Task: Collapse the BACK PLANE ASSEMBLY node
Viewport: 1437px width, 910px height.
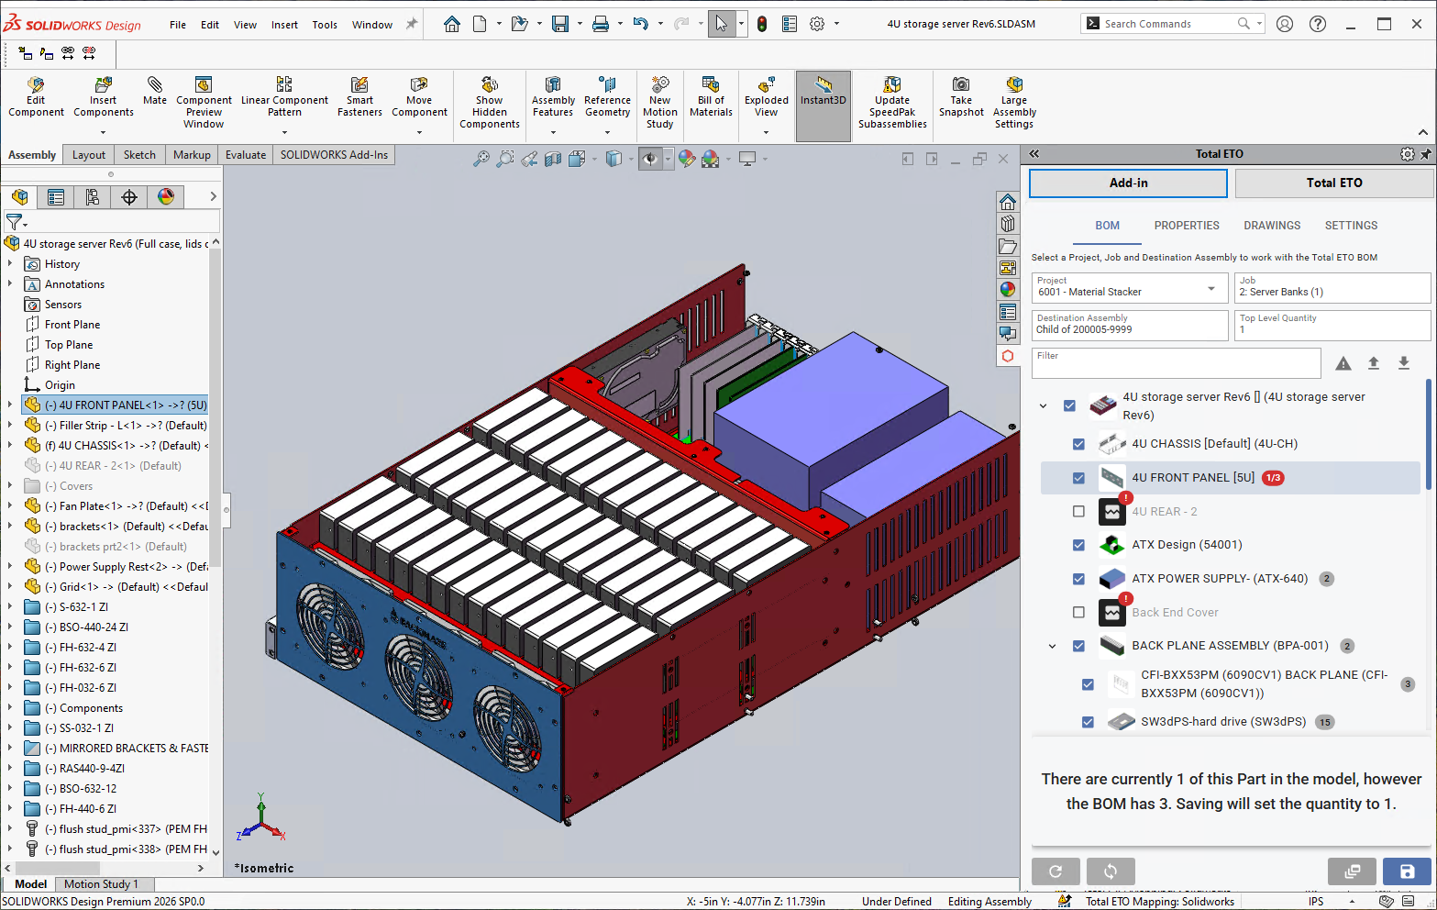Action: pos(1052,646)
